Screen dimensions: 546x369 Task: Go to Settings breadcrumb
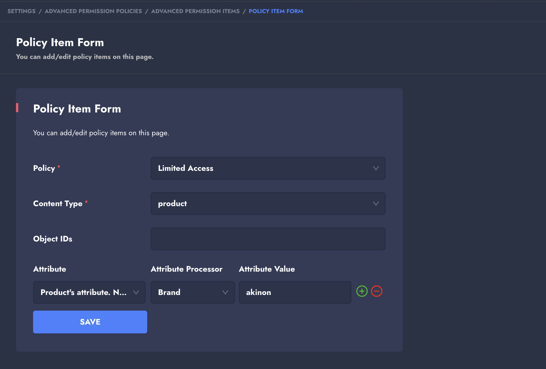click(22, 11)
